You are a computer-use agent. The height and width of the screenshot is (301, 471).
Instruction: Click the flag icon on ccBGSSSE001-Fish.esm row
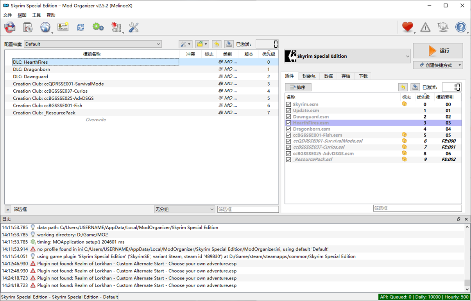405,135
